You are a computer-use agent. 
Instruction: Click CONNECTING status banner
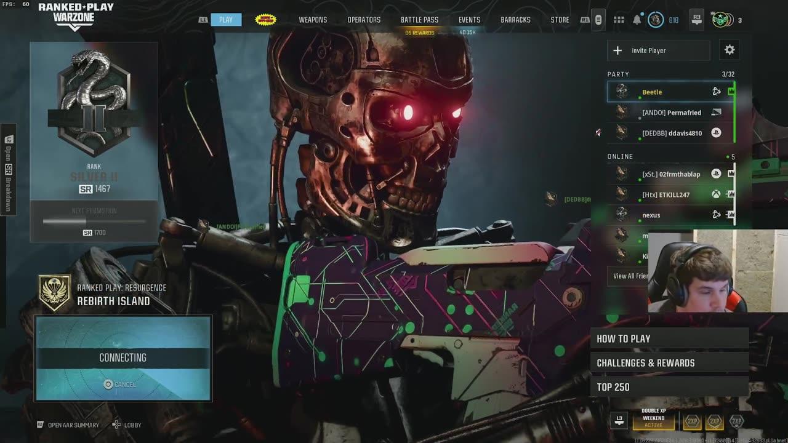coord(123,357)
